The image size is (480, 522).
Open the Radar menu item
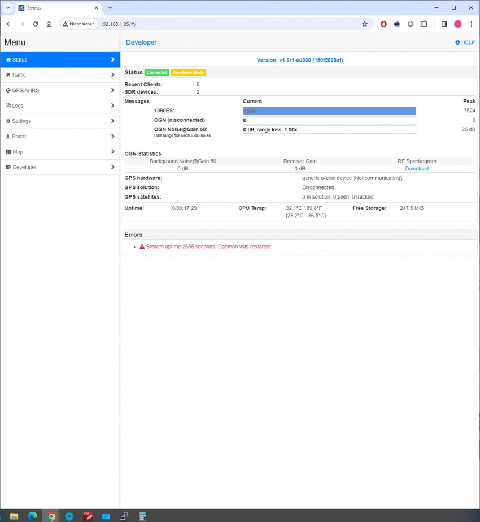click(60, 136)
